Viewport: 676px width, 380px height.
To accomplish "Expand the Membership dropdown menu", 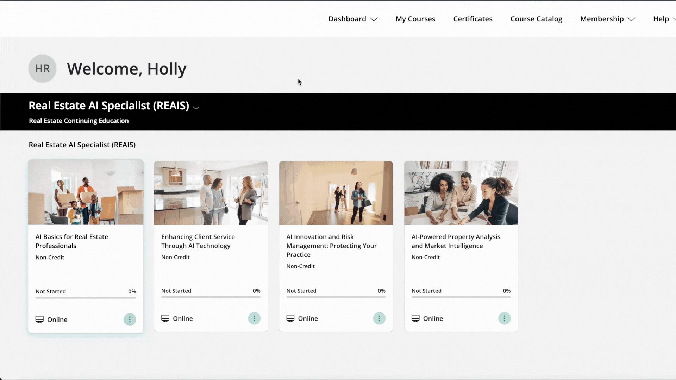I will tap(607, 19).
